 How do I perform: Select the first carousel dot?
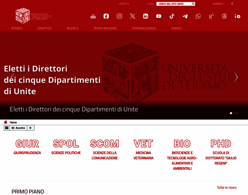pyautogui.click(x=231, y=113)
